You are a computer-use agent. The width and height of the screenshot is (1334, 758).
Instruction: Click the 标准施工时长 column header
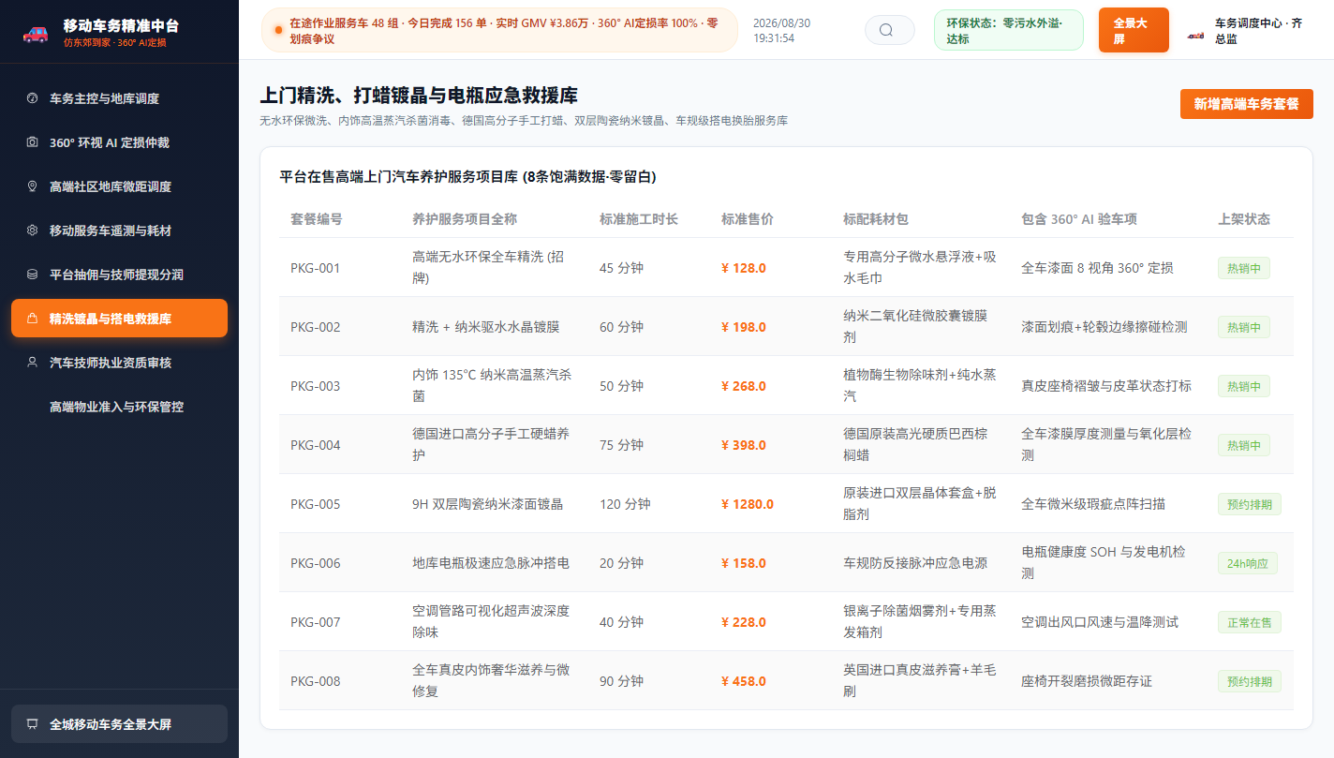[x=639, y=219]
